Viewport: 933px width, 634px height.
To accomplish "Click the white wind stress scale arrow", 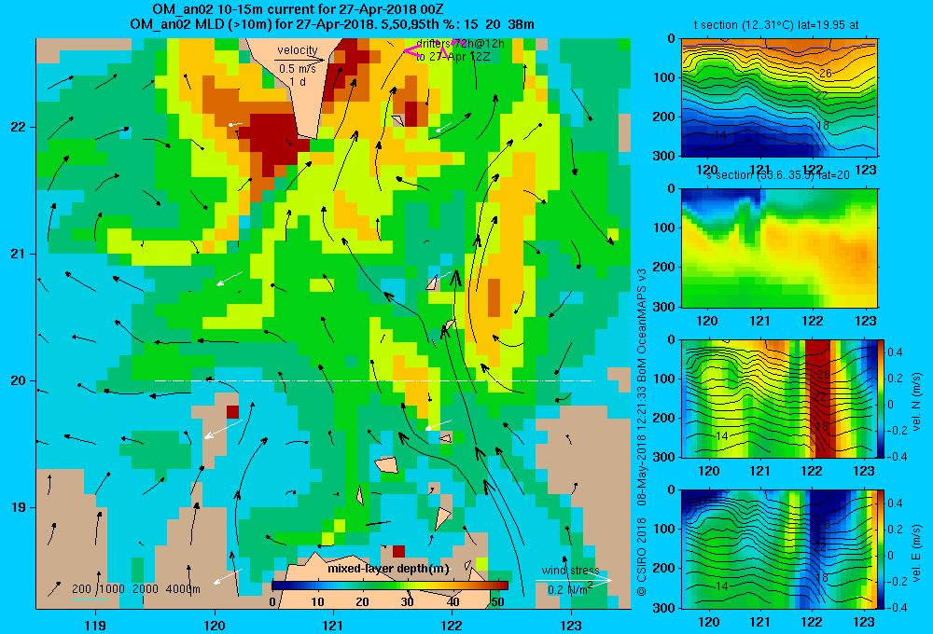I will click(x=573, y=580).
